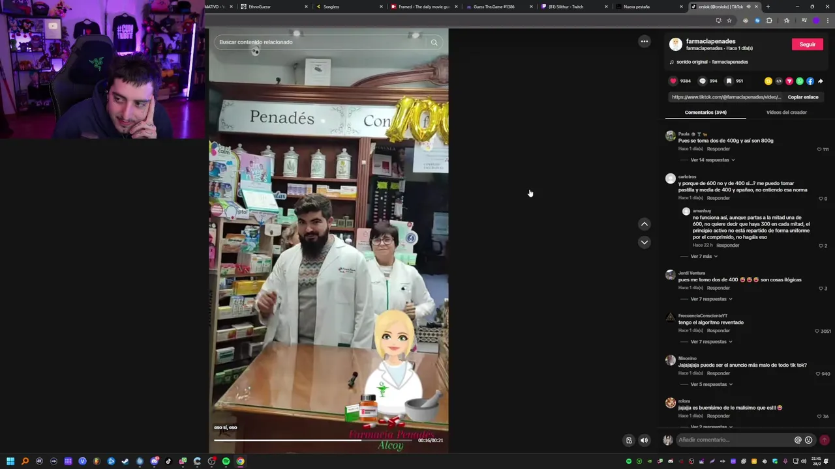Open the three-dot video options menu
The width and height of the screenshot is (835, 469).
644,41
